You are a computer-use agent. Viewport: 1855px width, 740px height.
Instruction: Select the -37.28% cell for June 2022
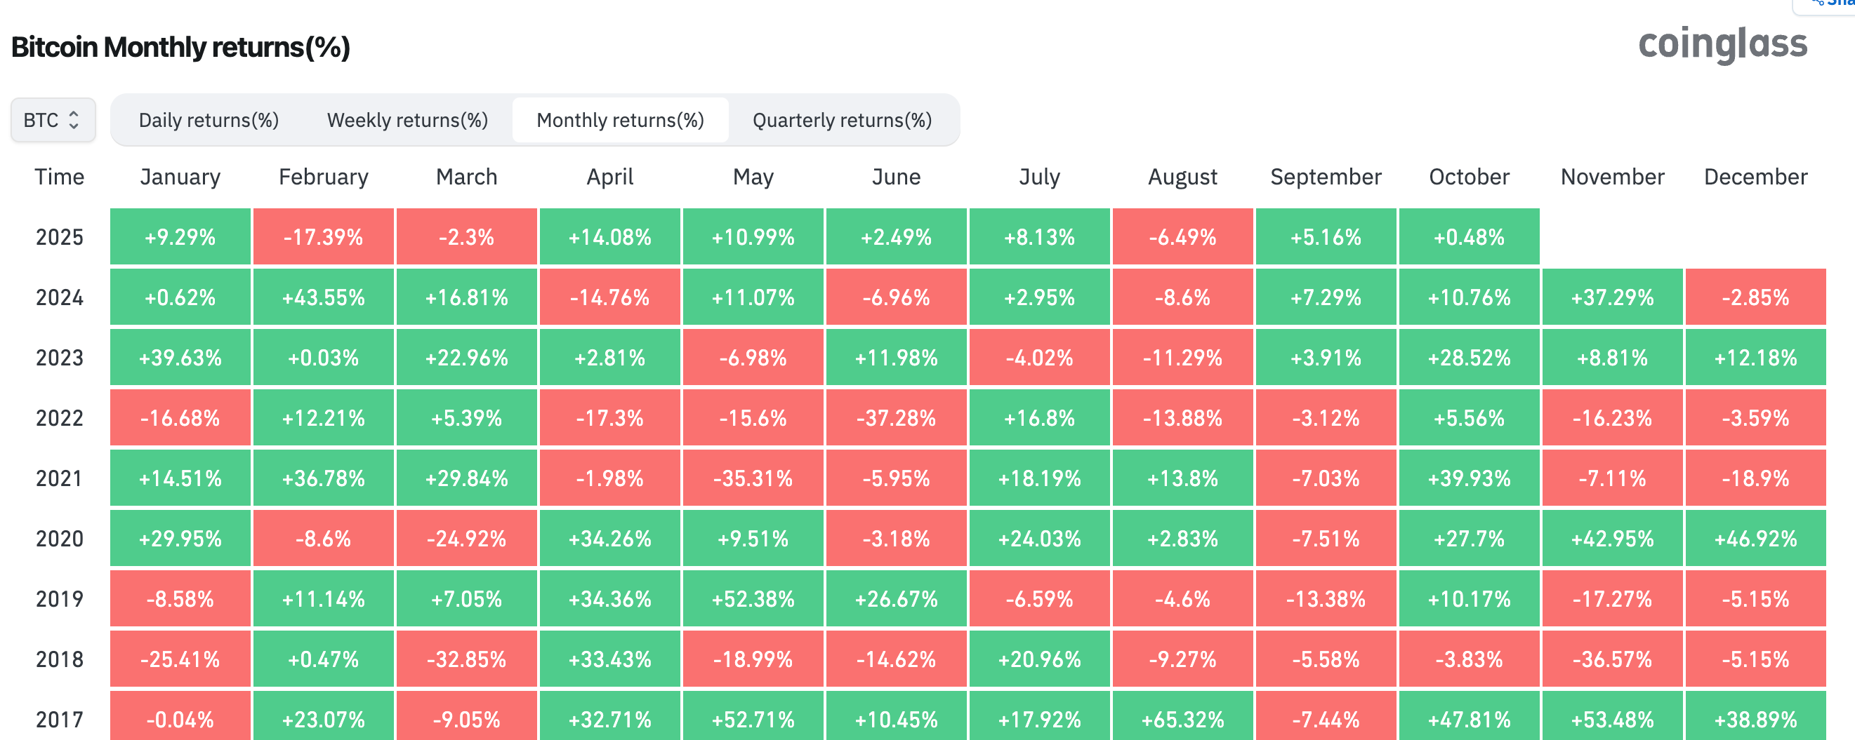coord(896,419)
